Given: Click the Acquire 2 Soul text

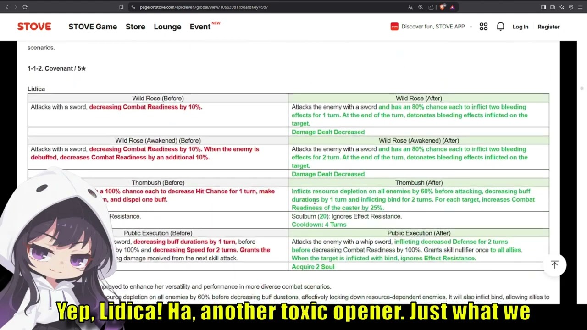Looking at the screenshot, I should (313, 267).
